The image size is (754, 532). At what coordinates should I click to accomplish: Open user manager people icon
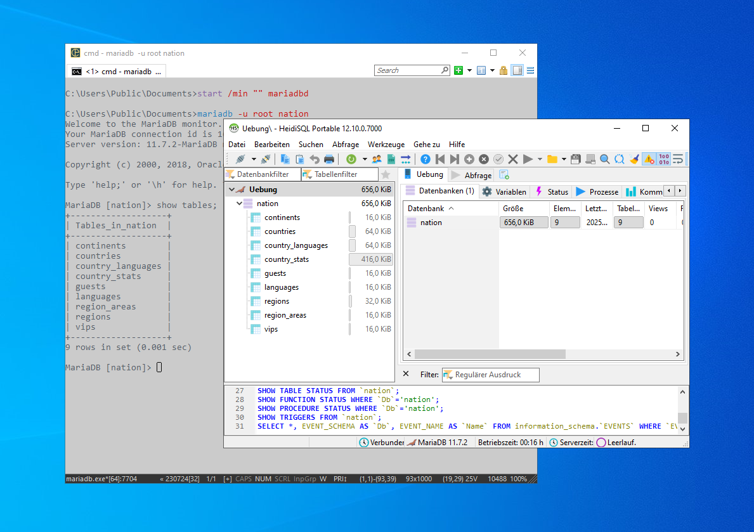point(377,159)
